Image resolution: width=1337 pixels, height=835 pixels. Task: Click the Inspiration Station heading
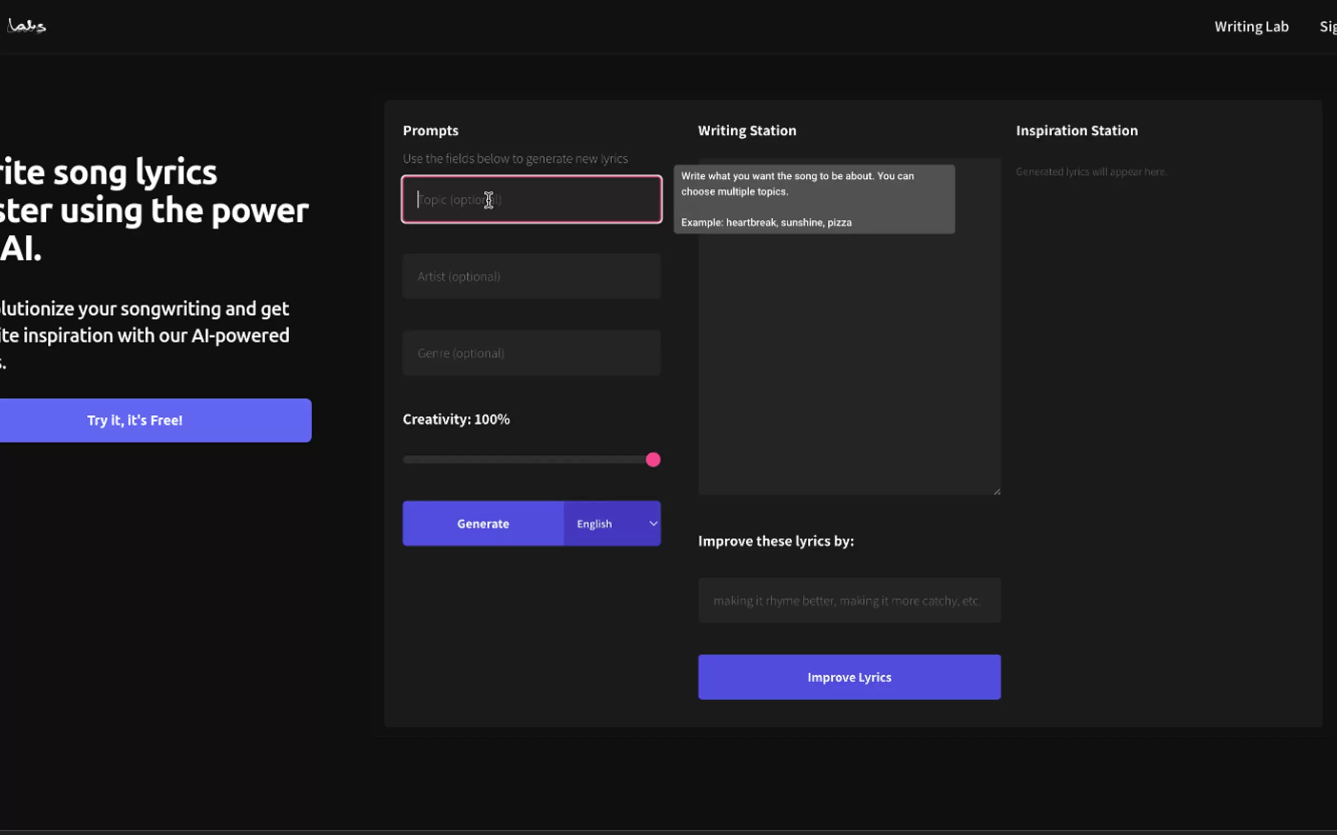(x=1076, y=131)
